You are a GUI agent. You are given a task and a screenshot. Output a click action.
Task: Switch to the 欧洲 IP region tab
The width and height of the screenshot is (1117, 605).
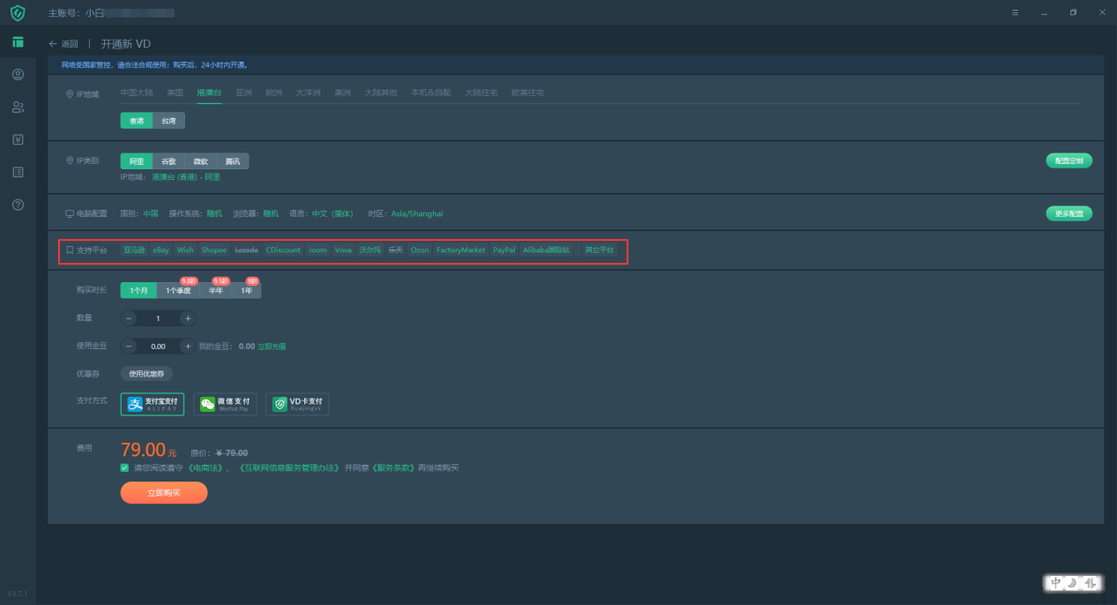(x=273, y=93)
